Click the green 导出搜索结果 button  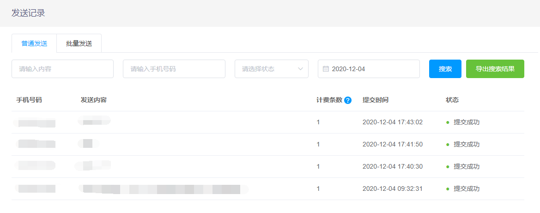(x=495, y=69)
